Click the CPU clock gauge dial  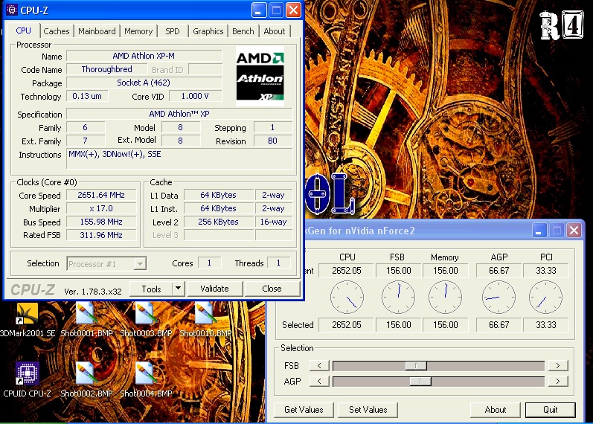point(347,298)
